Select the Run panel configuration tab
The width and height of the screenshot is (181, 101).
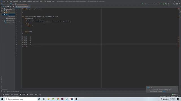[13, 92]
